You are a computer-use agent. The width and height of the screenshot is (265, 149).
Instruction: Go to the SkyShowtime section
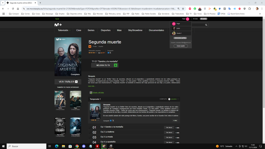[x=135, y=30]
